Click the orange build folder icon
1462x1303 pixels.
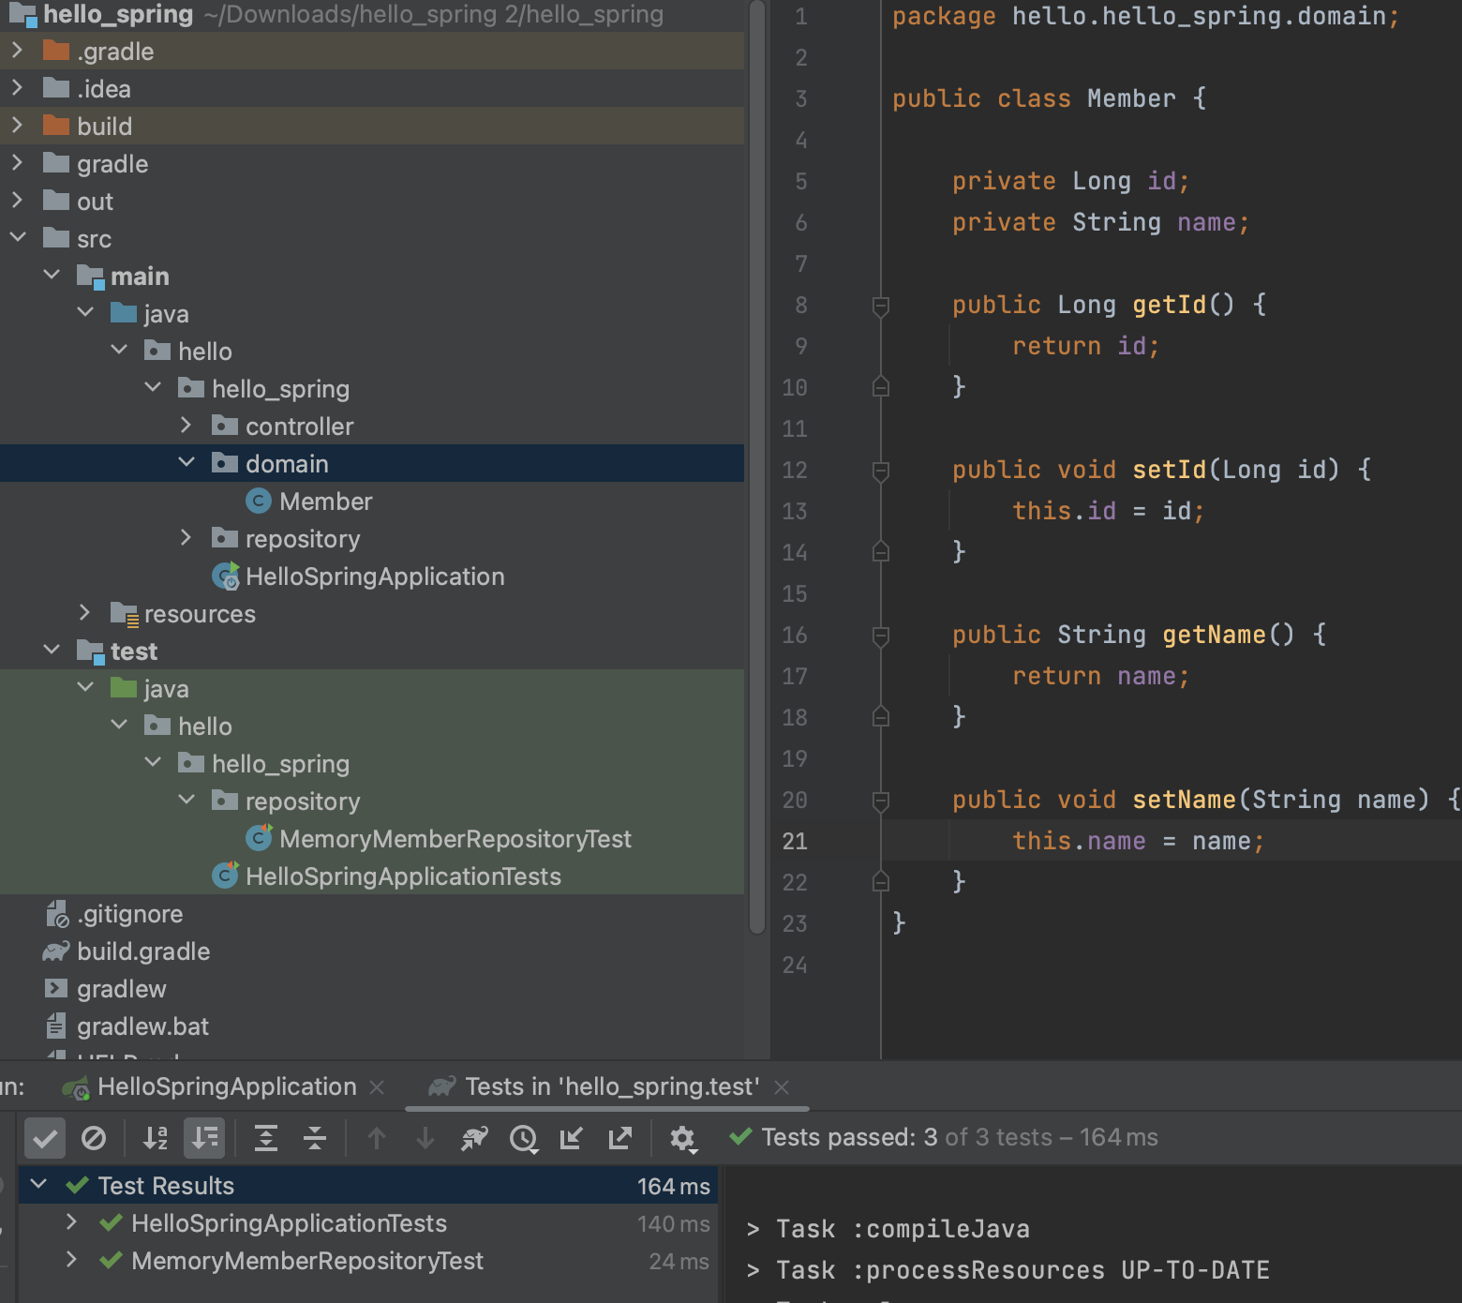(56, 126)
